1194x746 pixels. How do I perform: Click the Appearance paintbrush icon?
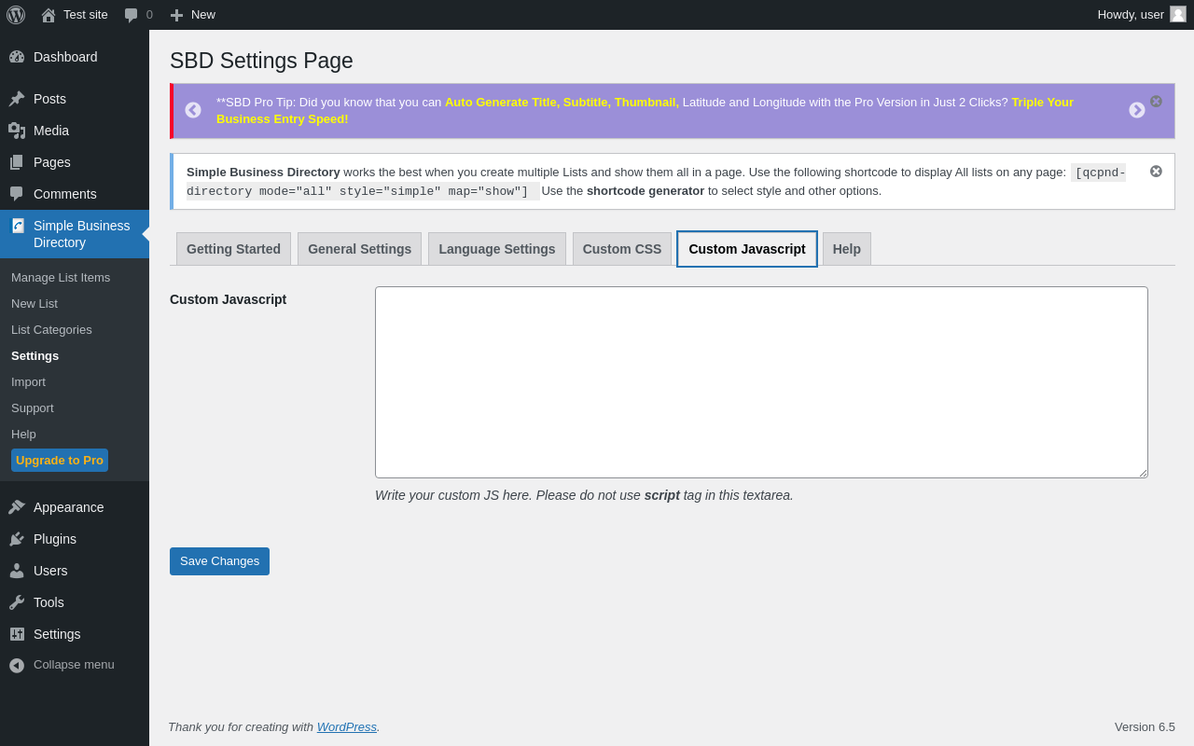tap(17, 507)
